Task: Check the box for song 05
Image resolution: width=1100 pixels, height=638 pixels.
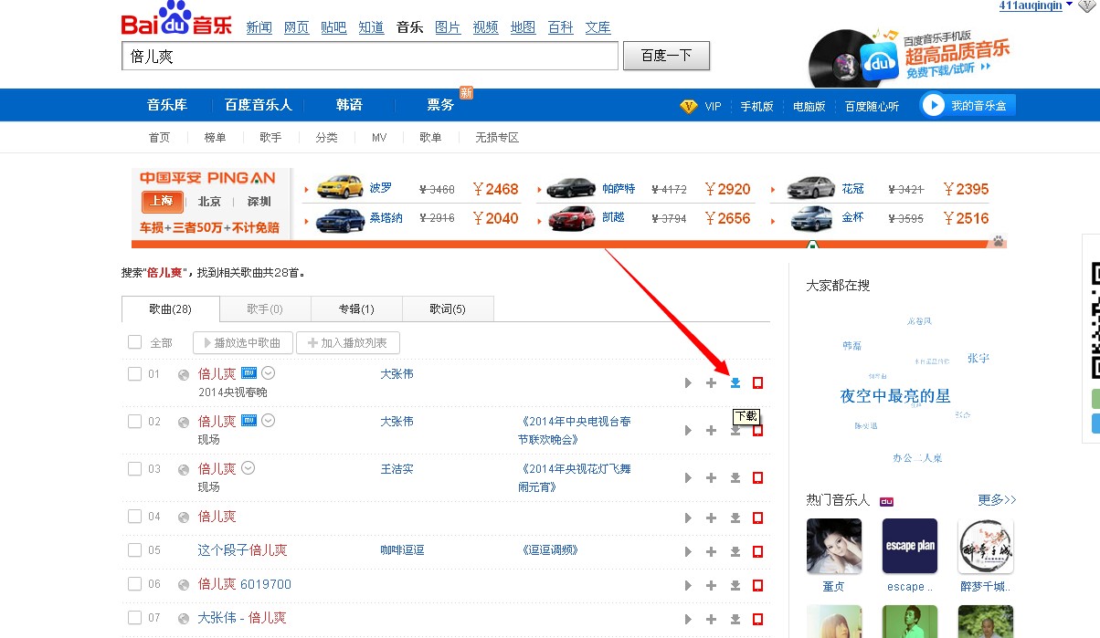Action: point(134,550)
